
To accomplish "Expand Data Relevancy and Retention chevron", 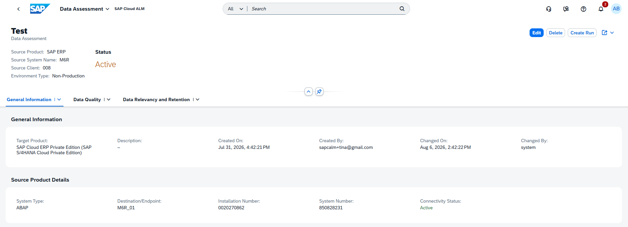I will pos(198,99).
